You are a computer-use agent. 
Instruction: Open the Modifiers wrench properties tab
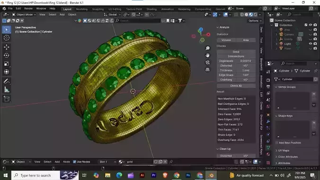[x=268, y=121]
